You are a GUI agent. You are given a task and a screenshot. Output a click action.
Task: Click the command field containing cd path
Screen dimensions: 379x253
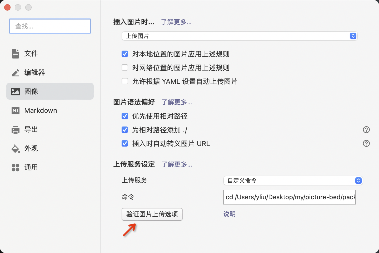pos(289,197)
